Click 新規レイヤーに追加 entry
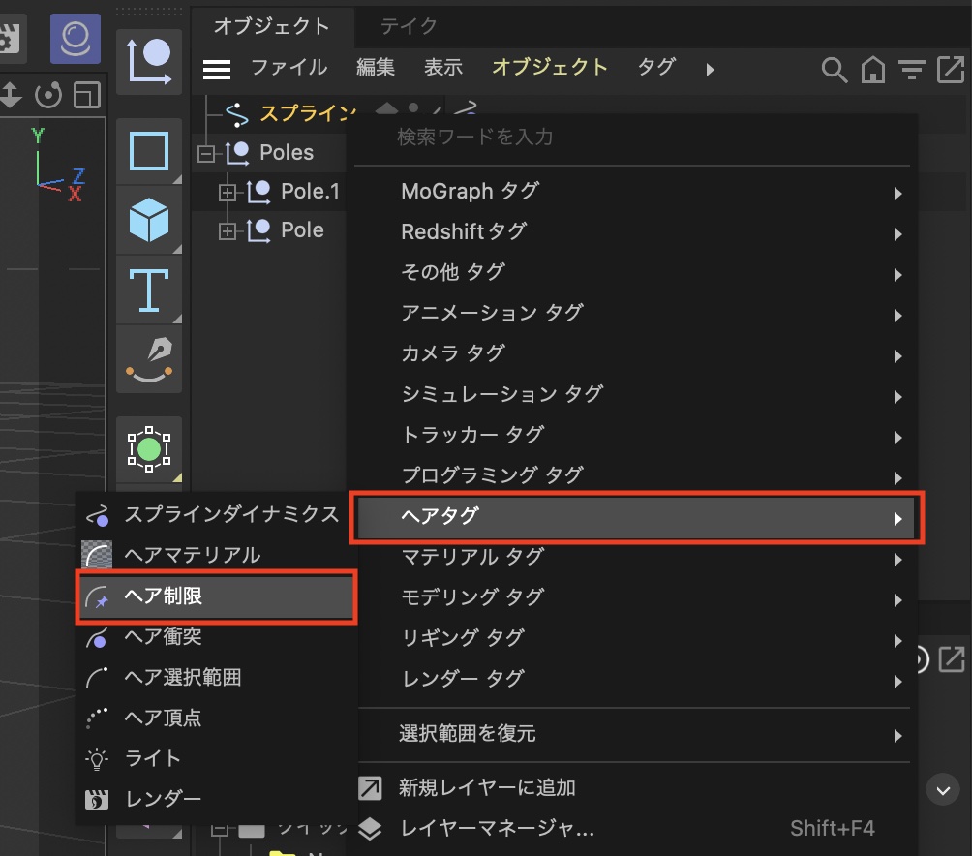The width and height of the screenshot is (972, 856). [487, 787]
